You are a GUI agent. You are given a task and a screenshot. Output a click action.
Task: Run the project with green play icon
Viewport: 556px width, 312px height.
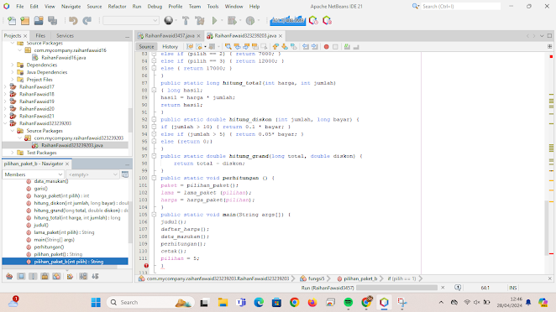pyautogui.click(x=214, y=21)
